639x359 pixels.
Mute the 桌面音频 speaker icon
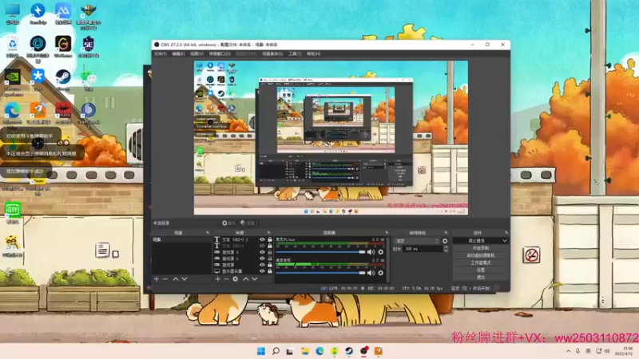pyautogui.click(x=371, y=273)
